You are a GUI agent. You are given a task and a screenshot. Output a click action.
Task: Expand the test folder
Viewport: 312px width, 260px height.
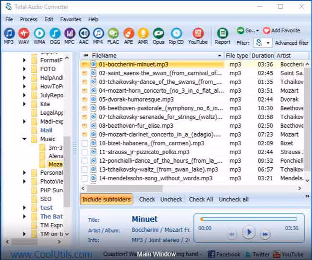pos(24,208)
